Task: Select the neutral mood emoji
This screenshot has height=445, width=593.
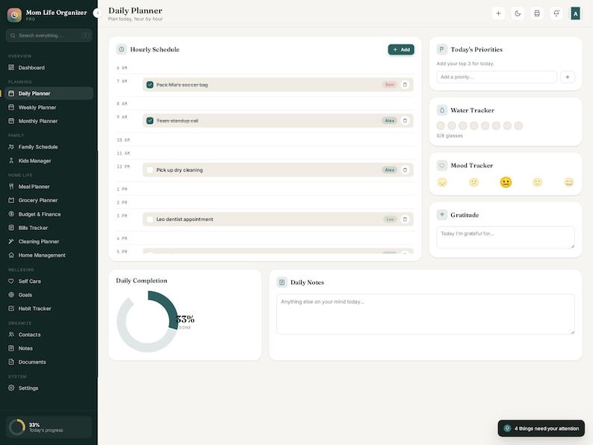Action: [506, 182]
